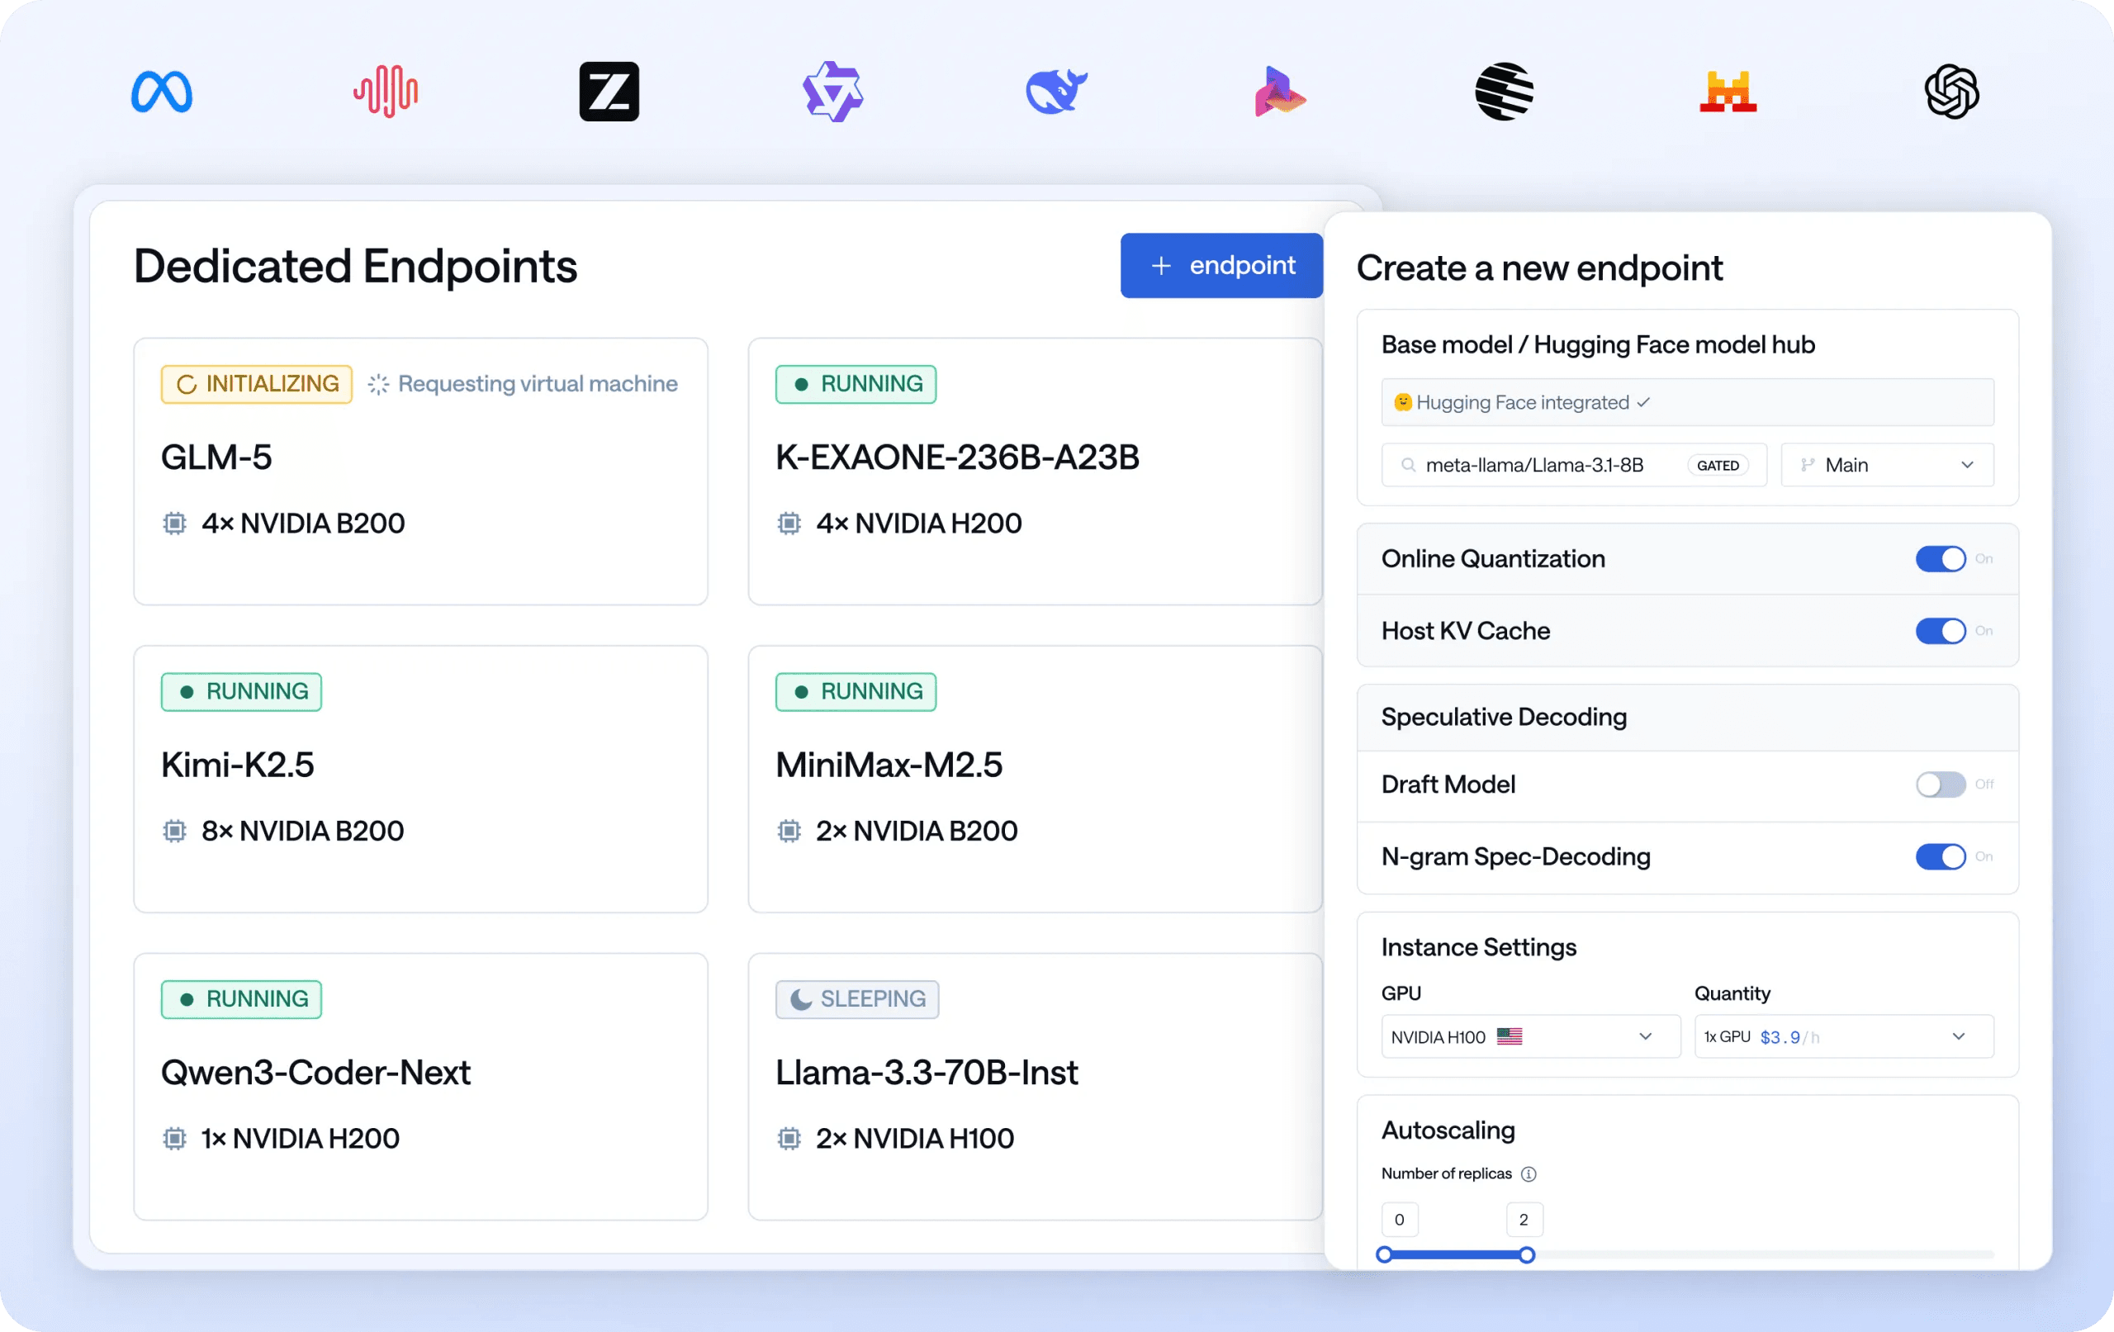Add a new endpoint with the + endpoint button

pos(1221,265)
